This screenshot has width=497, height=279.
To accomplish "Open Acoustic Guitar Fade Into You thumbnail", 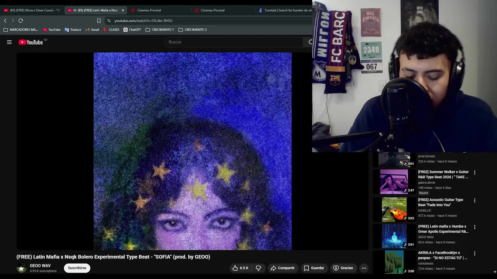I will tap(394, 209).
